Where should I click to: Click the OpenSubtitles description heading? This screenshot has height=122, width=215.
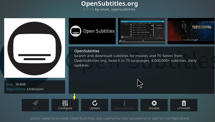[x=87, y=51]
